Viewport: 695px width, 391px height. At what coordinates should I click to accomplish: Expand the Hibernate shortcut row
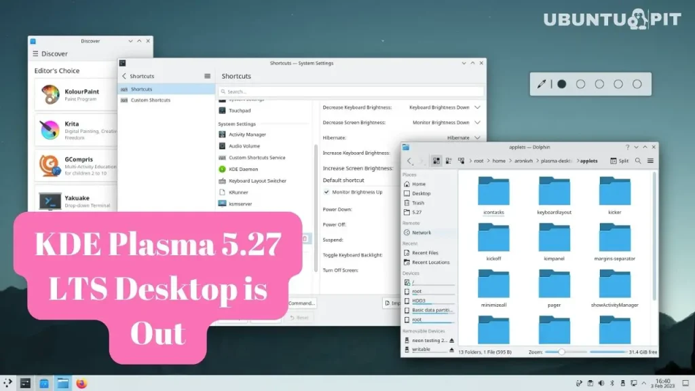coord(477,138)
